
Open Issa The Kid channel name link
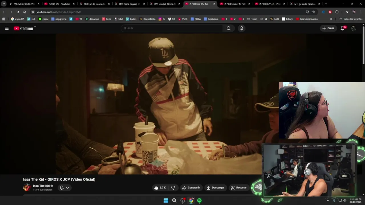click(x=41, y=186)
